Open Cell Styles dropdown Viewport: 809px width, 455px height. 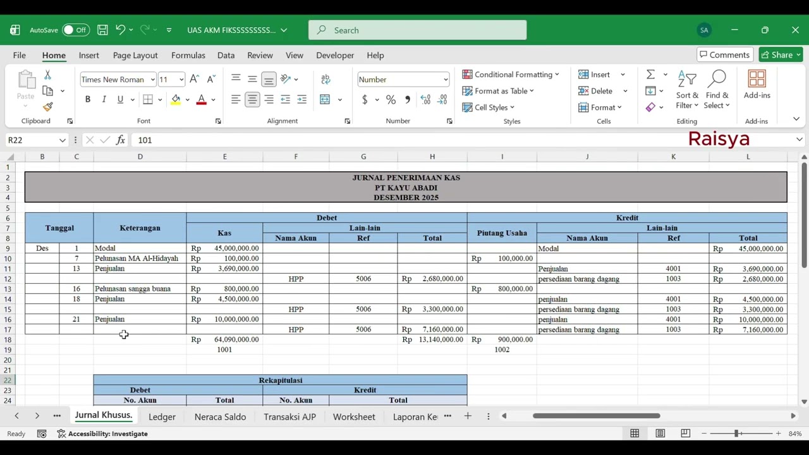coord(488,107)
